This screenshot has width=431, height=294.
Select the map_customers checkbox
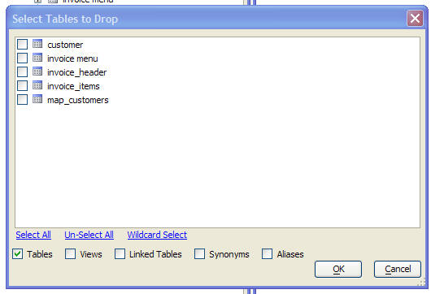tap(22, 100)
